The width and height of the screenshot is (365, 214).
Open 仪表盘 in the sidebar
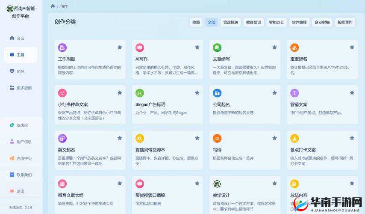coord(21,125)
